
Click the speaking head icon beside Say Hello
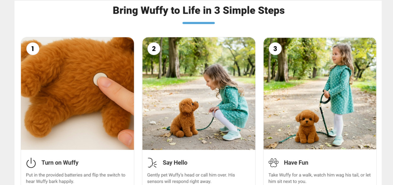(152, 163)
